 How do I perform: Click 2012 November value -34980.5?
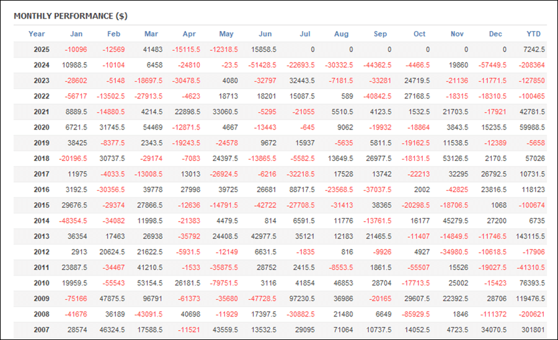(x=454, y=252)
